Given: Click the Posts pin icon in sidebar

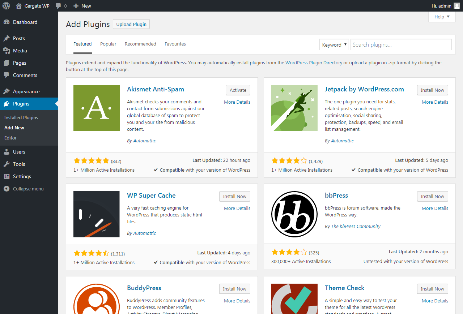Looking at the screenshot, I should click(x=7, y=38).
